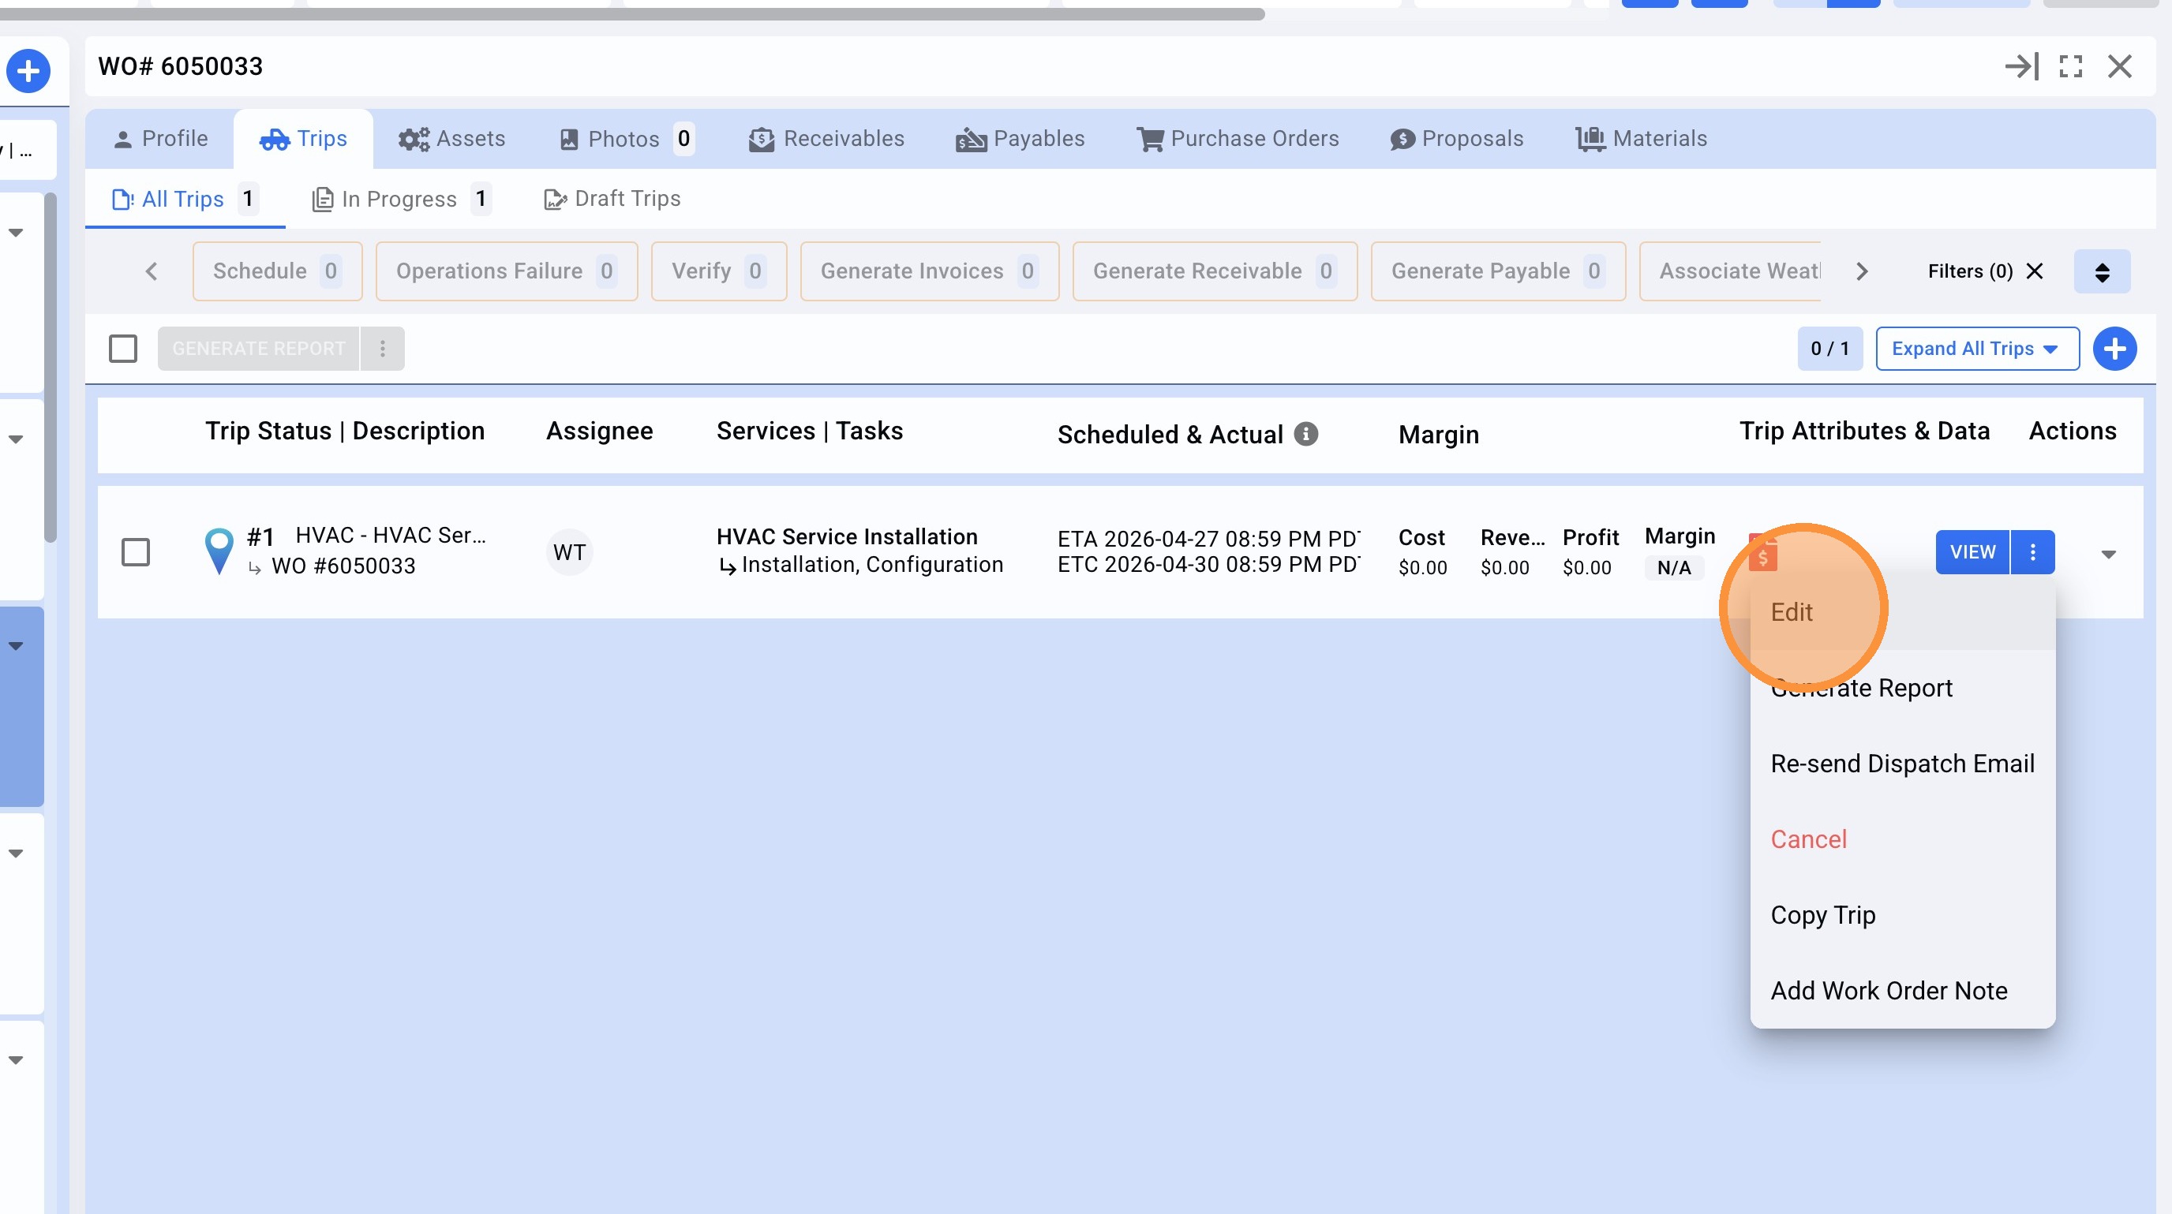
Task: Choose red Cancel option in menu
Action: (x=1807, y=839)
